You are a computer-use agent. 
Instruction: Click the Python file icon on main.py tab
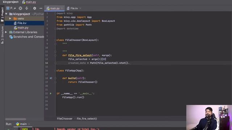pyautogui.click(x=48, y=8)
